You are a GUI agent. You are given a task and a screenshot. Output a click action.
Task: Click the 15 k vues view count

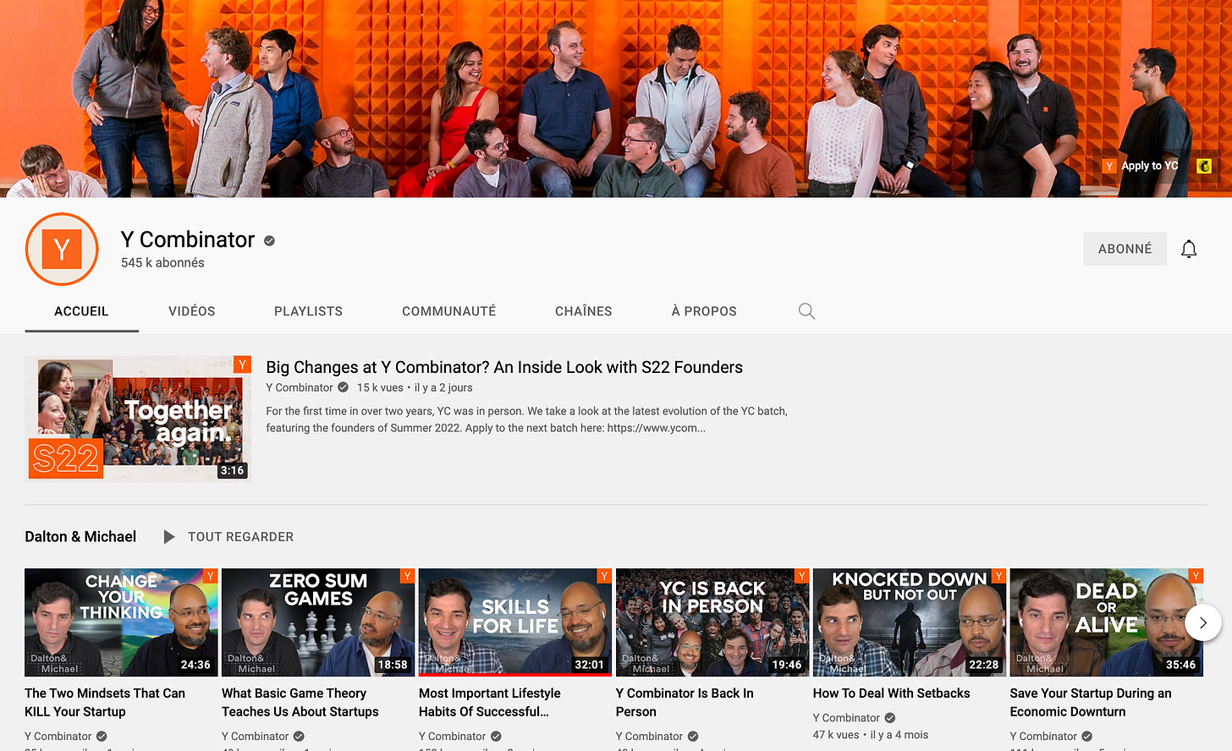point(380,387)
